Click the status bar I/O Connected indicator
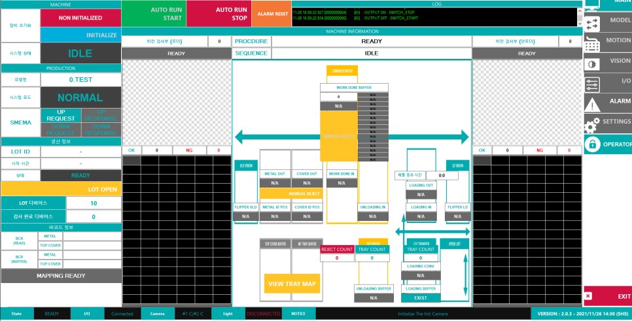The height and width of the screenshot is (321, 632). (x=122, y=314)
